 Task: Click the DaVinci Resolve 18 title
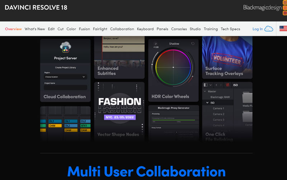coord(36,8)
